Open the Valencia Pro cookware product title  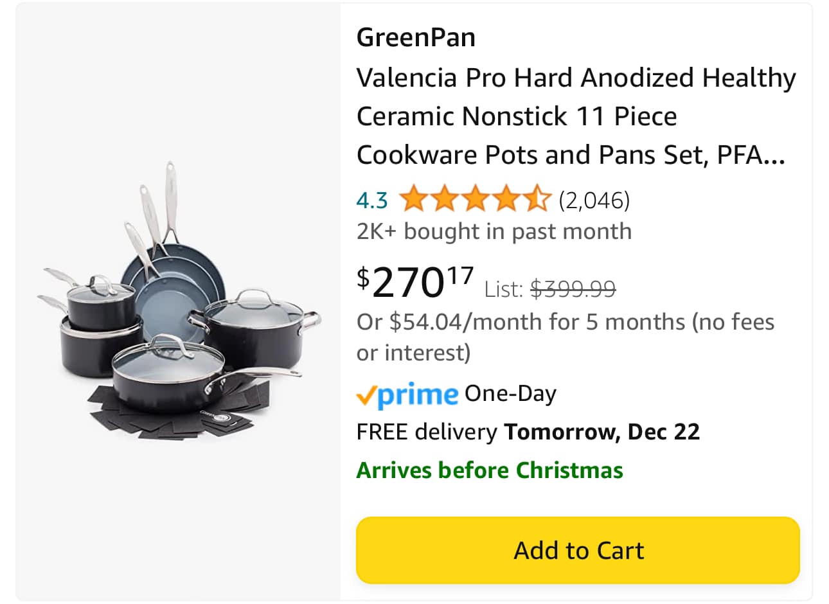pos(576,116)
